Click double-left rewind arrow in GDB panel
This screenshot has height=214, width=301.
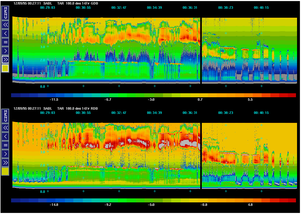[x=5, y=25]
